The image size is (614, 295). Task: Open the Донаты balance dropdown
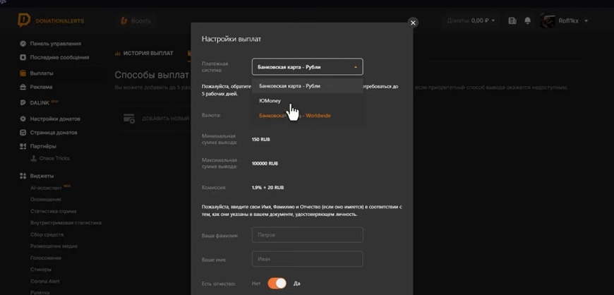point(471,20)
